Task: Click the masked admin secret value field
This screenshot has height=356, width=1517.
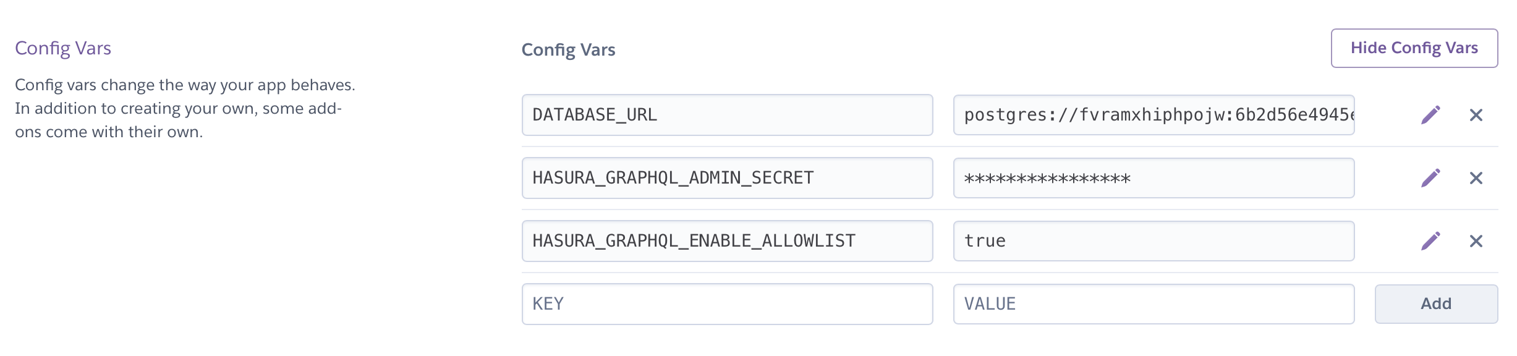Action: (1154, 178)
